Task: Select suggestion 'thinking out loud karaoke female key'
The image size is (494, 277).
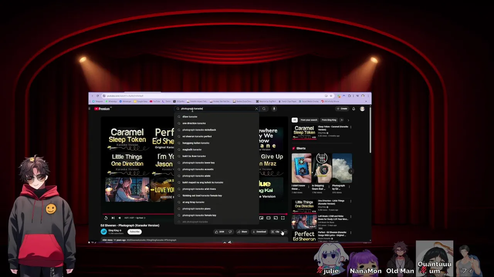Action: [x=216, y=195]
